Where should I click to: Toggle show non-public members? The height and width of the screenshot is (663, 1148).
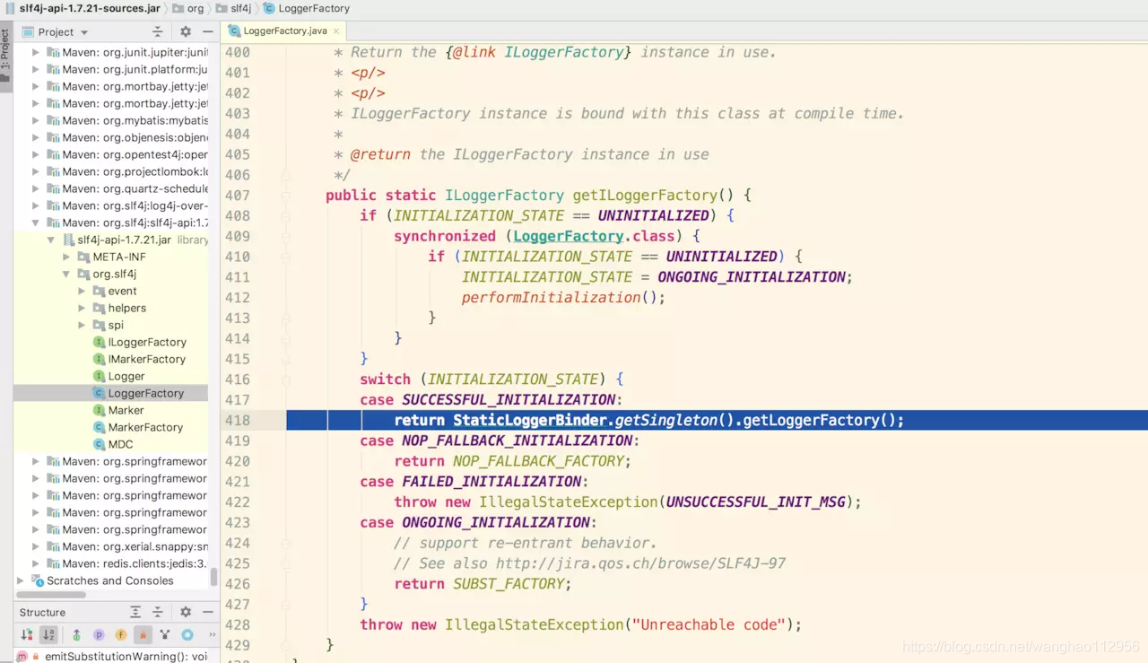point(143,634)
